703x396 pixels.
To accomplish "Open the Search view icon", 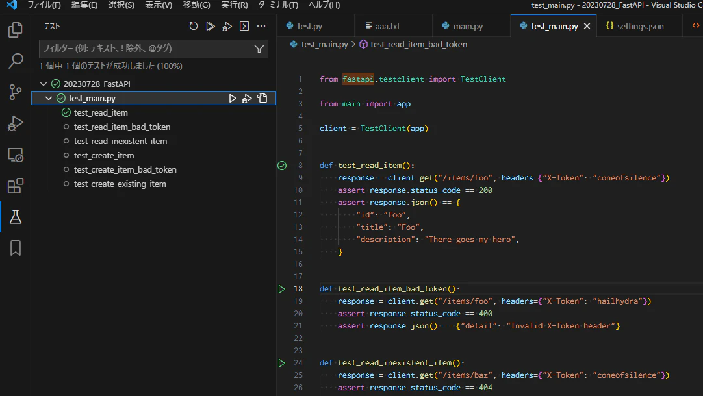I will (15, 61).
